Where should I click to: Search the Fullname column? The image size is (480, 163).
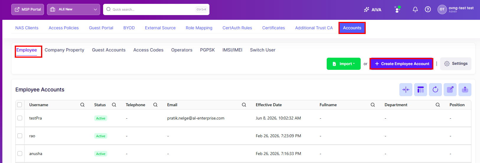coord(373,105)
